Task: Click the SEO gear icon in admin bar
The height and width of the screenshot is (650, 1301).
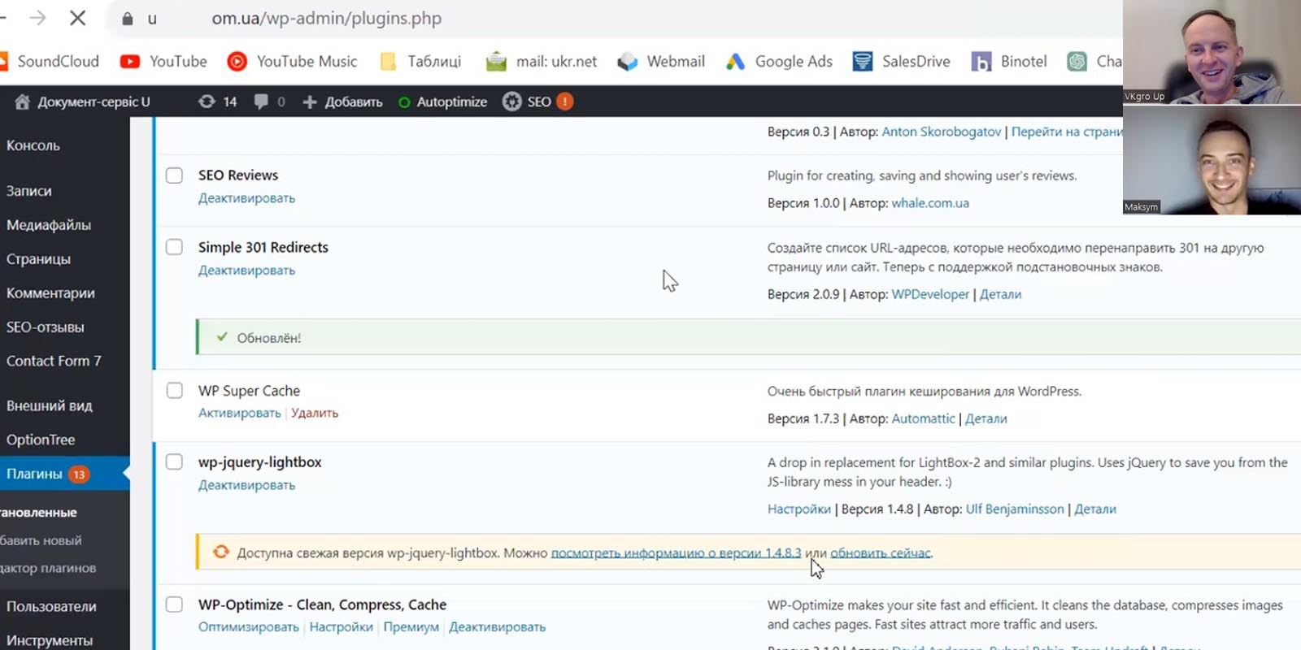Action: point(512,102)
